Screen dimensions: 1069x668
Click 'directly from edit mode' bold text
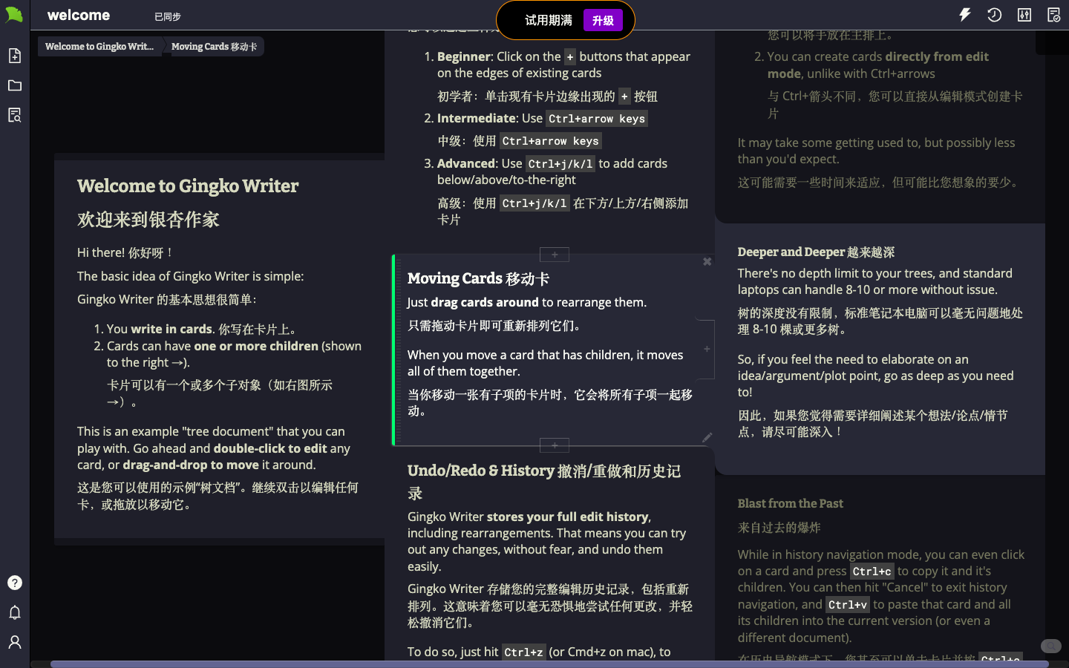click(x=878, y=65)
